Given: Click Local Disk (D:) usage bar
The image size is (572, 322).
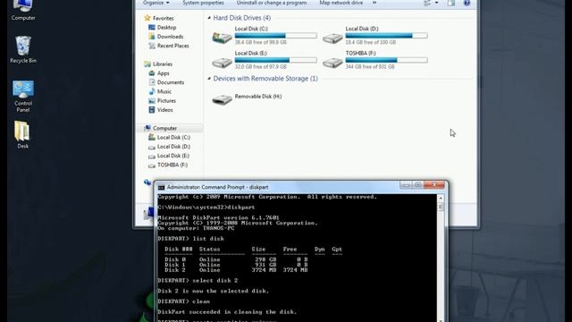Looking at the screenshot, I should click(386, 36).
